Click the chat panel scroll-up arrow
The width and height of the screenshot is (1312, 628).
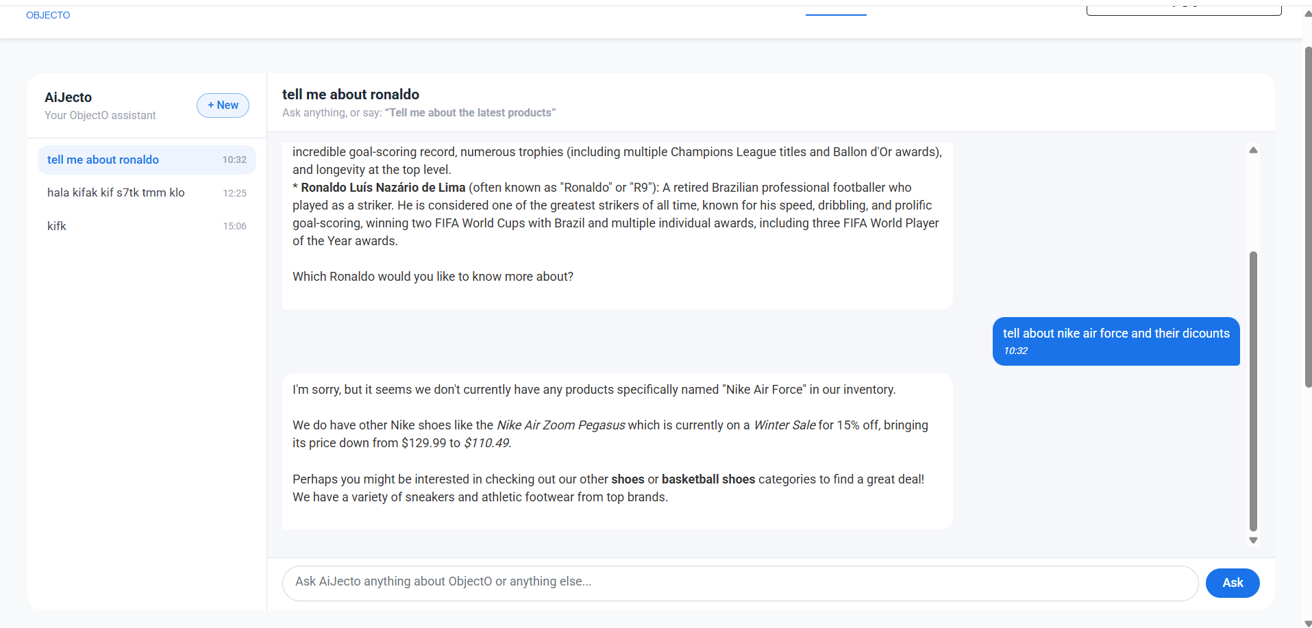[x=1253, y=150]
